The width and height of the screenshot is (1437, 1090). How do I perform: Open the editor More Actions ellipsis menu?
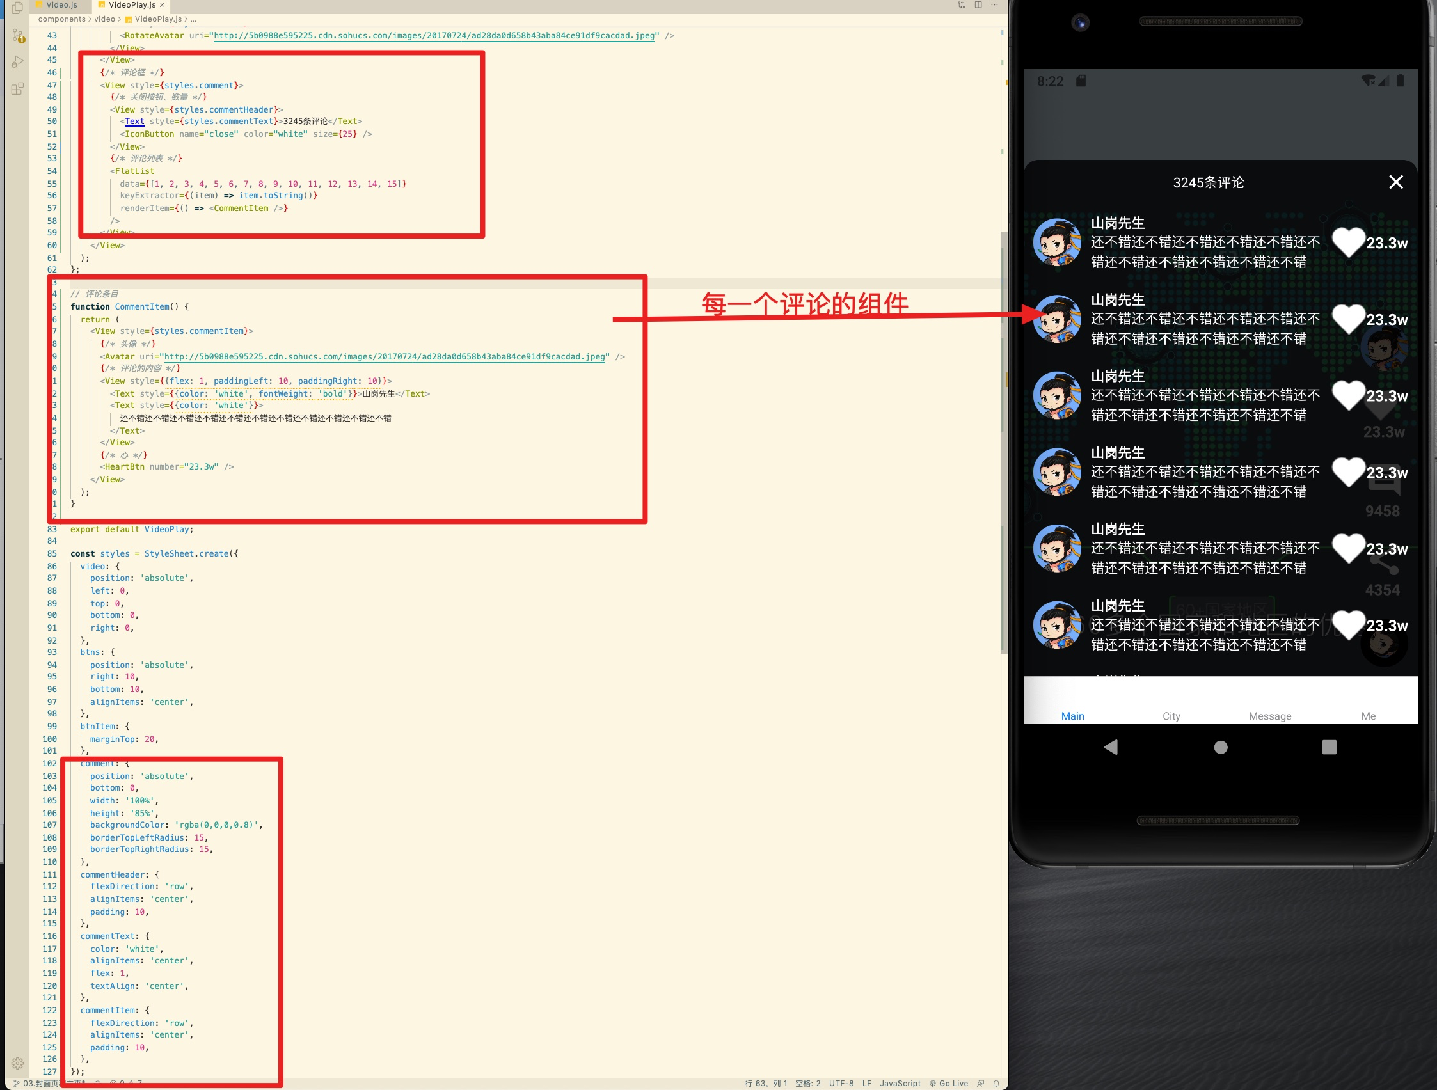[x=994, y=5]
